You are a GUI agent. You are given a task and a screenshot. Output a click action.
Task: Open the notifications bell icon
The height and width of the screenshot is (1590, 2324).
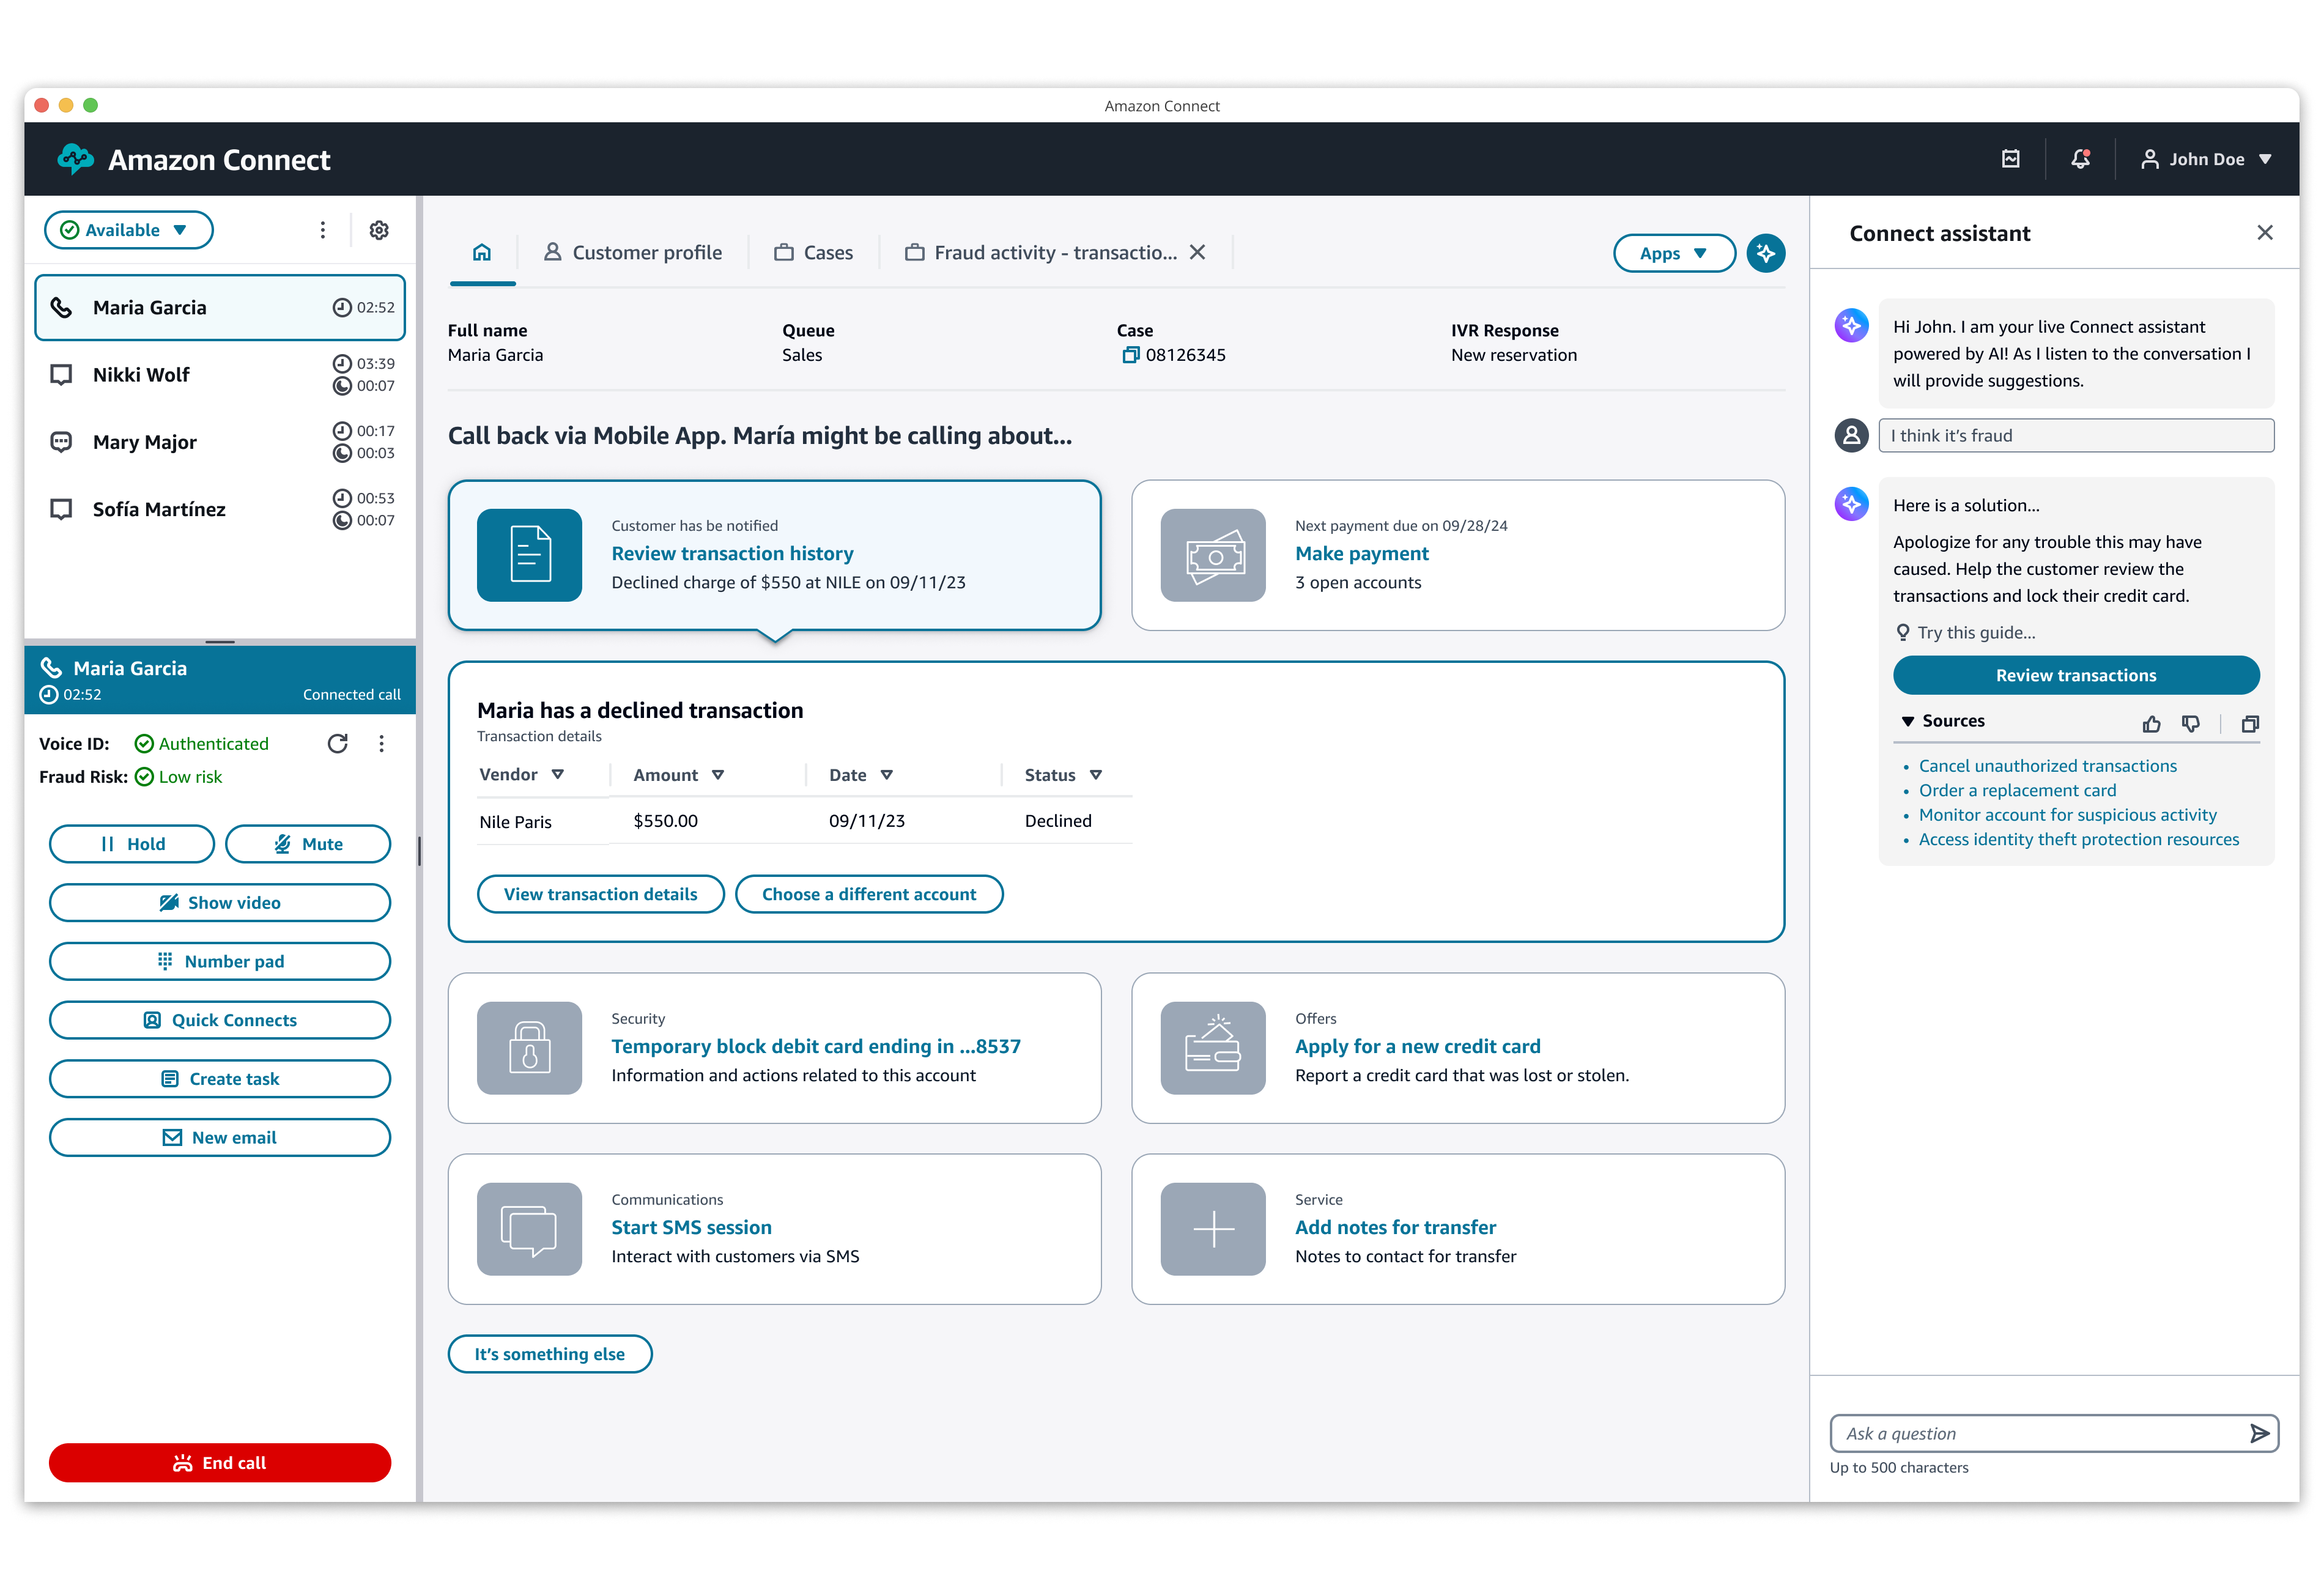point(2080,159)
